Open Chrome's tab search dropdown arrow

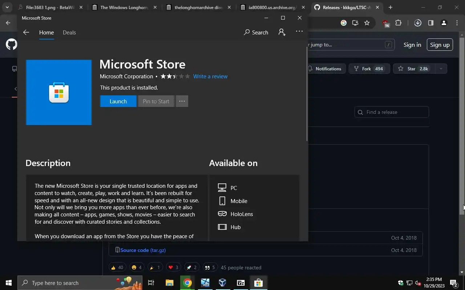(x=7, y=7)
